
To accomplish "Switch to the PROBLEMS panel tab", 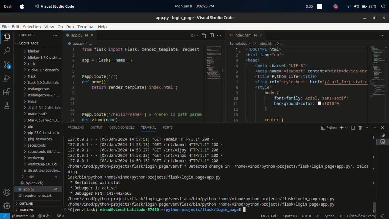I will pos(76,127).
